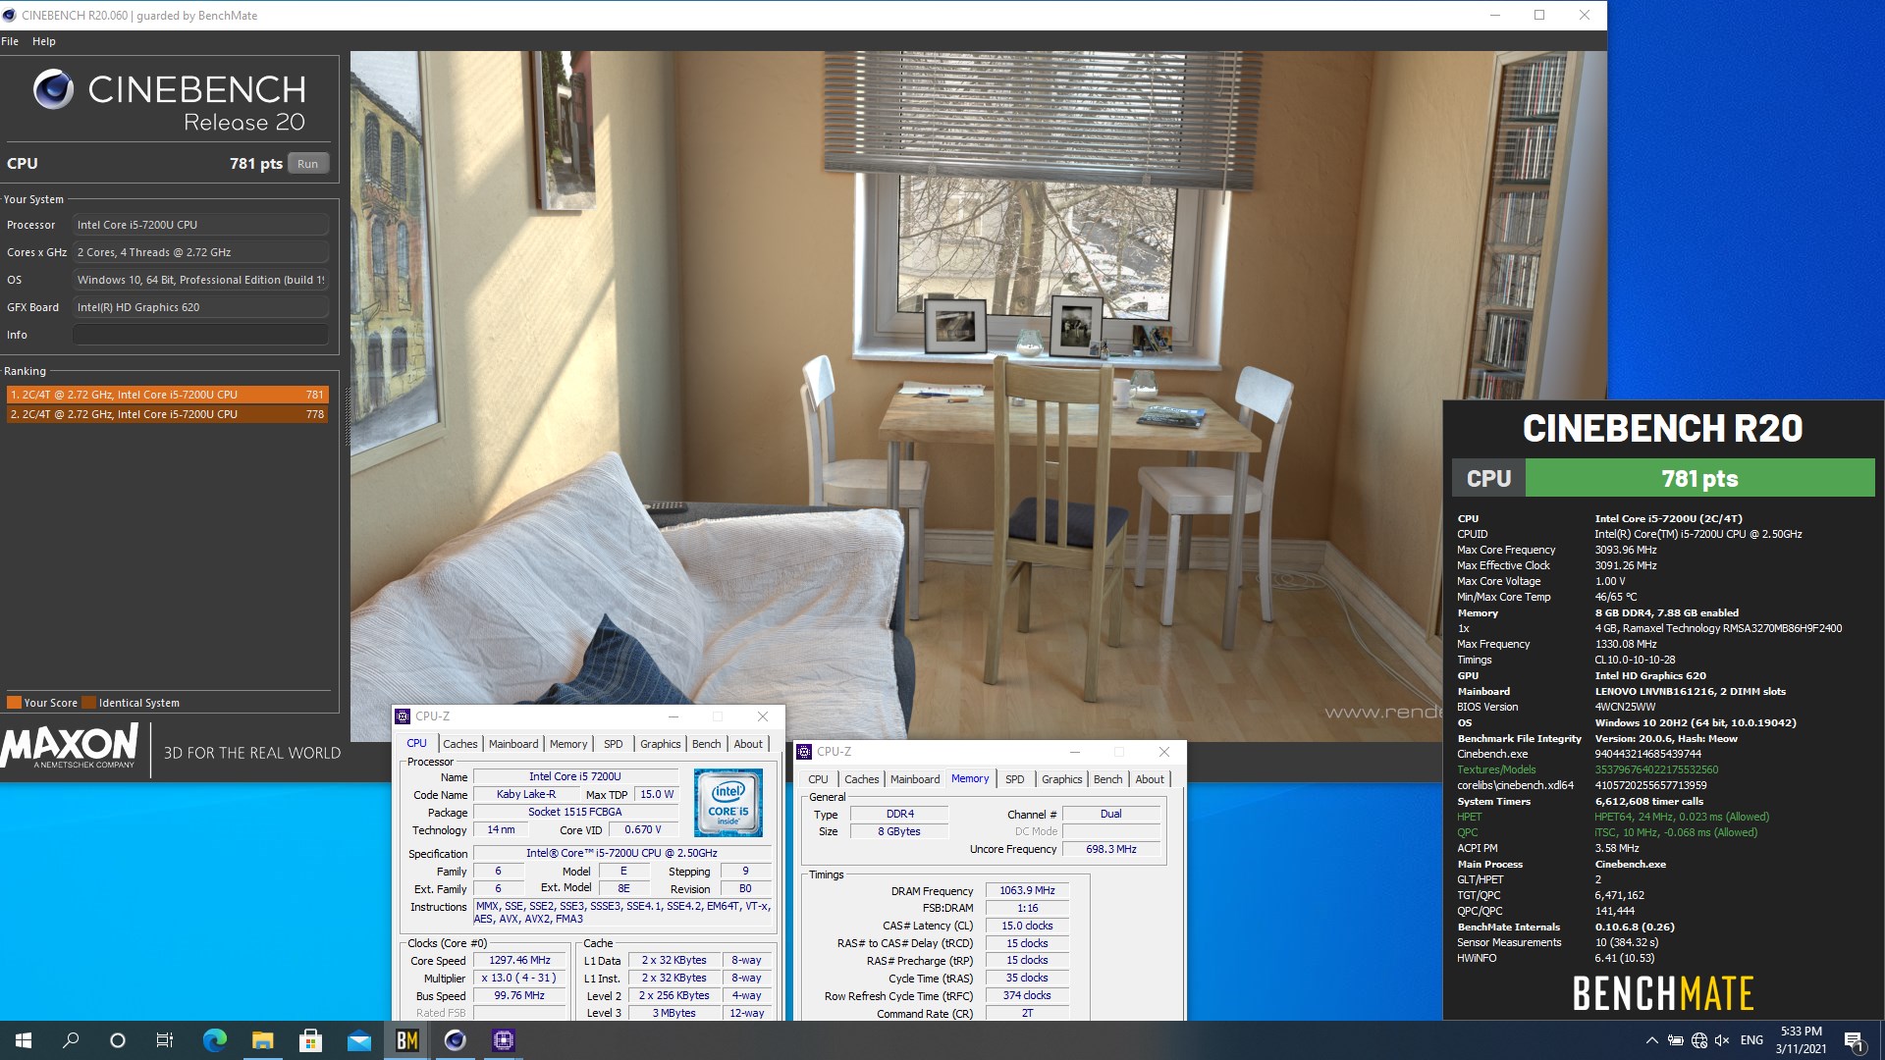This screenshot has height=1060, width=1885.
Task: Run the Cinebench CPU benchmark
Action: [307, 164]
